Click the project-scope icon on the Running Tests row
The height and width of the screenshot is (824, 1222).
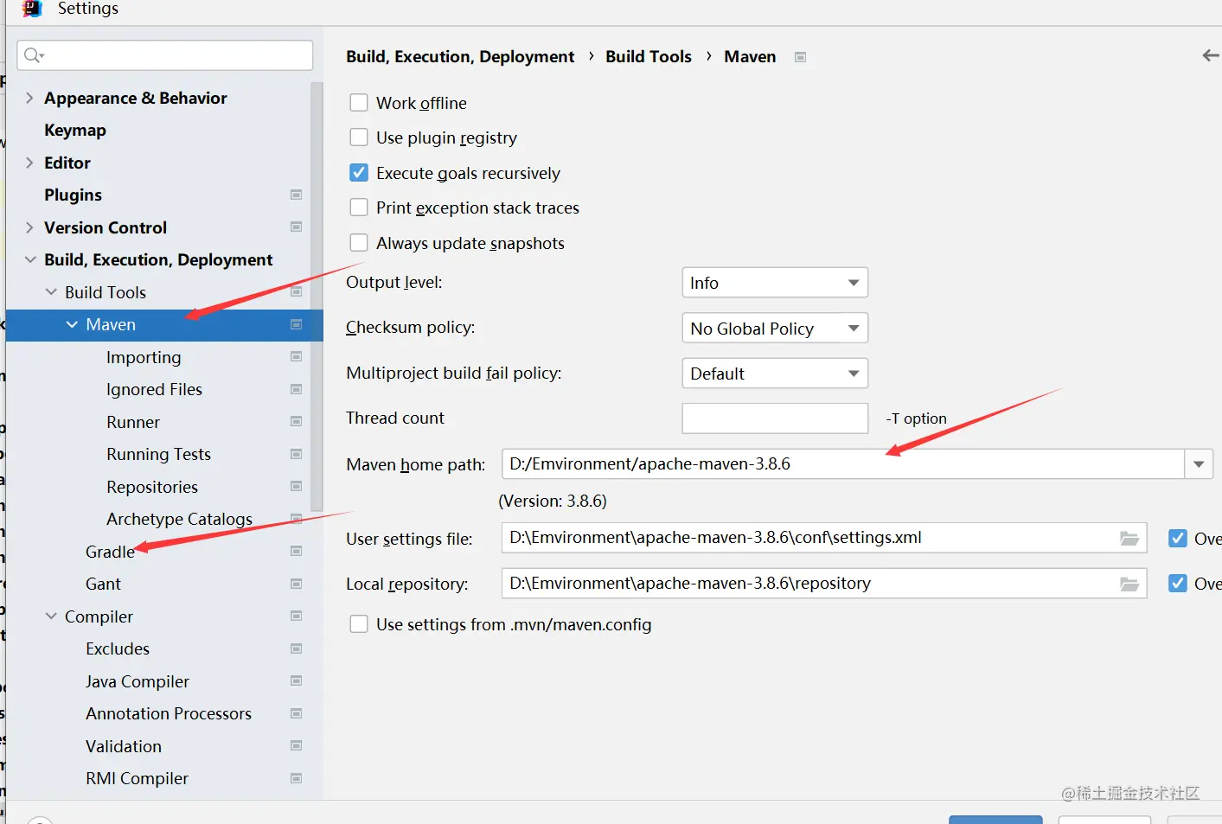[x=297, y=454]
